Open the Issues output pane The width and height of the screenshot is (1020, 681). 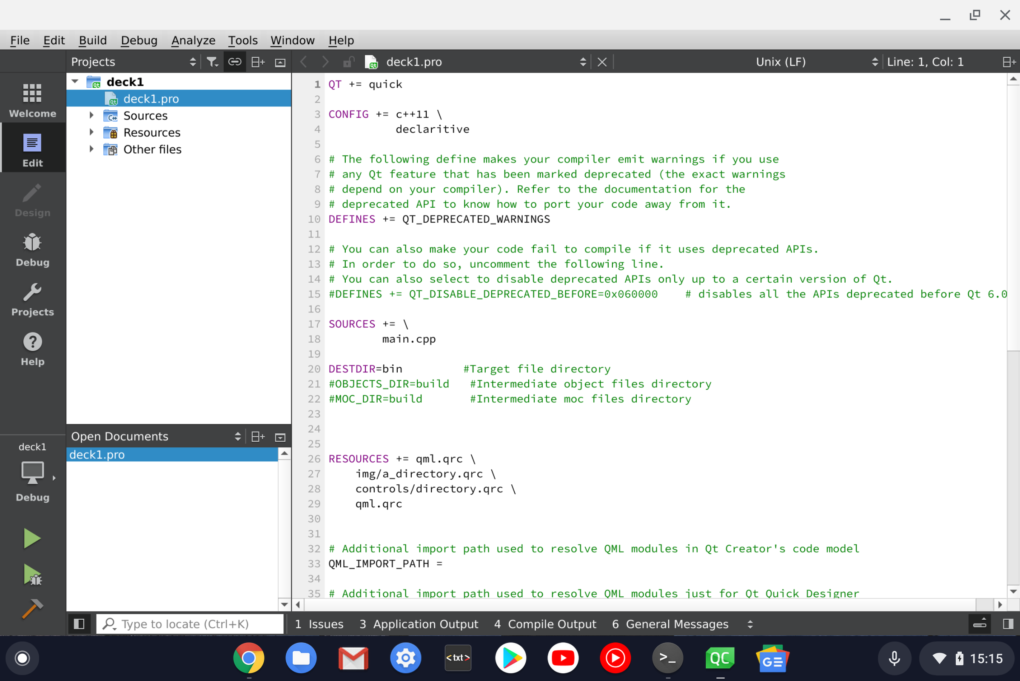click(319, 624)
